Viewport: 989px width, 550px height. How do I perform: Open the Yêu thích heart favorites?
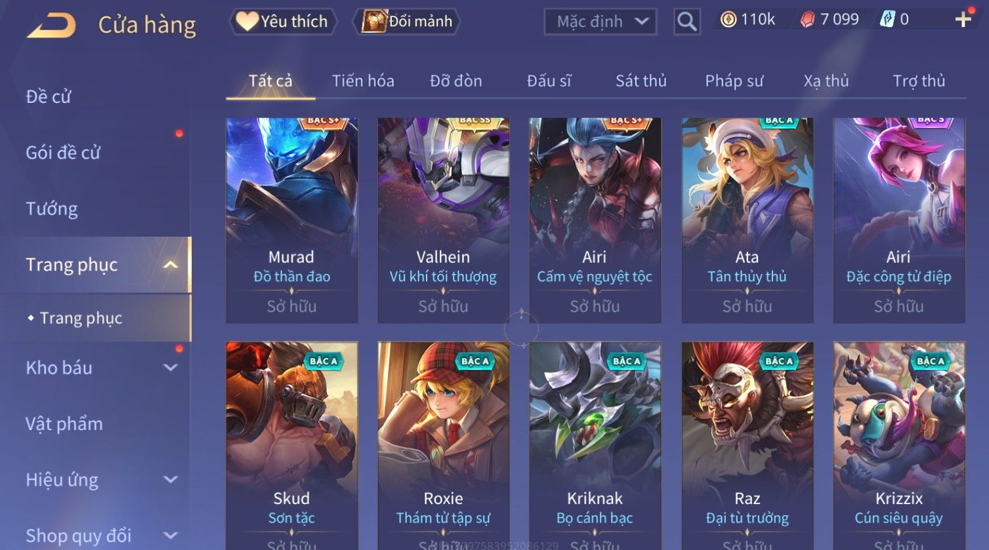283,22
